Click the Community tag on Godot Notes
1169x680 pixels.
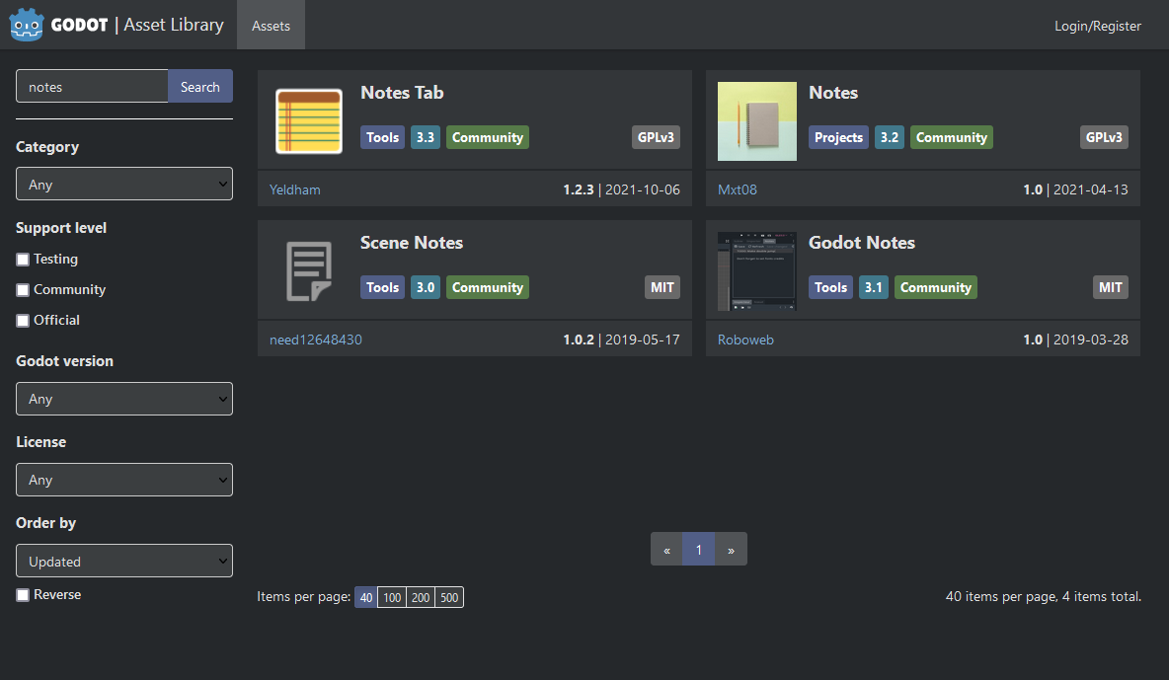(x=936, y=287)
